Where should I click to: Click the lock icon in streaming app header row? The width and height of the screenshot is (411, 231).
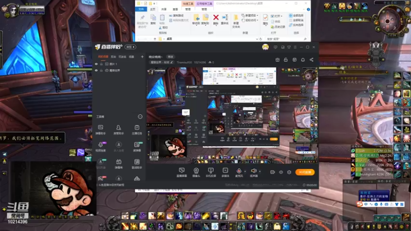click(286, 60)
